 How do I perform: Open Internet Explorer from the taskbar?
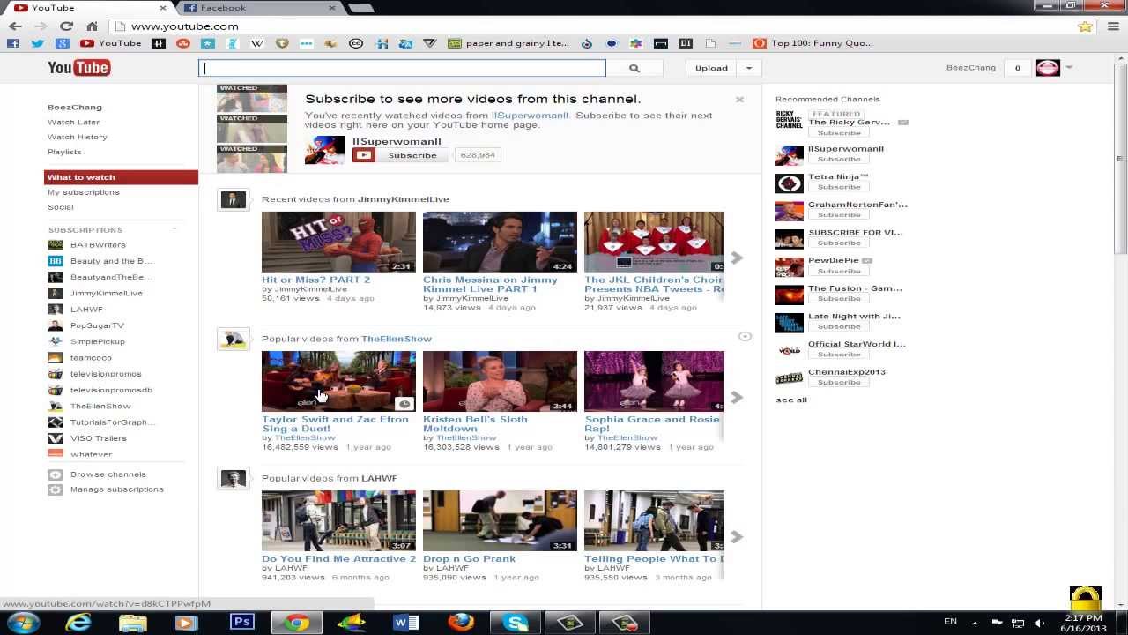click(78, 623)
